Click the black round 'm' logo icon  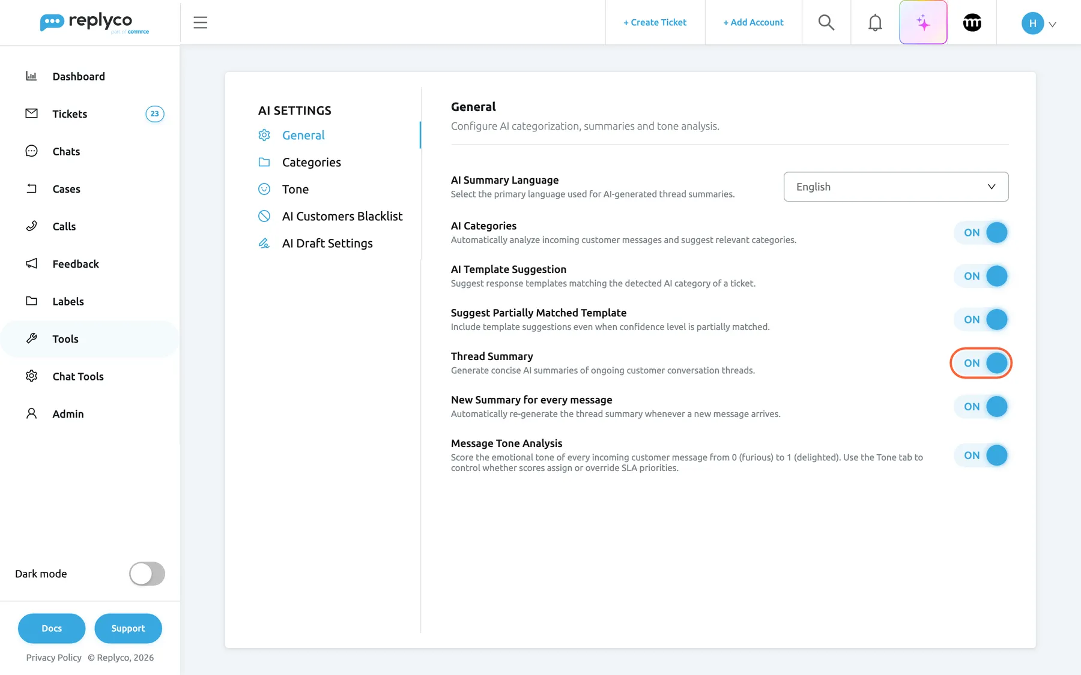pyautogui.click(x=972, y=23)
